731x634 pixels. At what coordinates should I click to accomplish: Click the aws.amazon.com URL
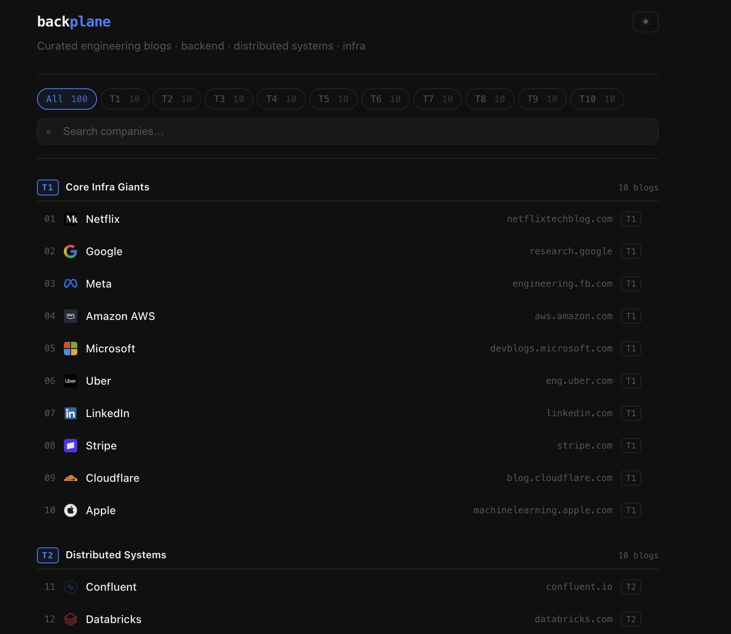point(573,316)
